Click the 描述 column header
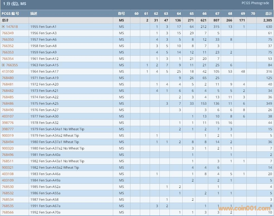 (x=34, y=14)
